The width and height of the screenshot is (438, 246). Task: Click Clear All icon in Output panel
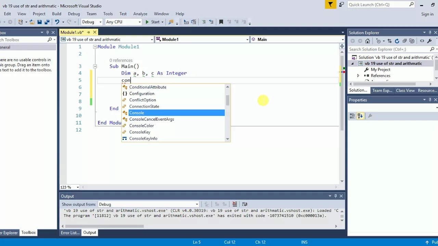click(x=235, y=204)
